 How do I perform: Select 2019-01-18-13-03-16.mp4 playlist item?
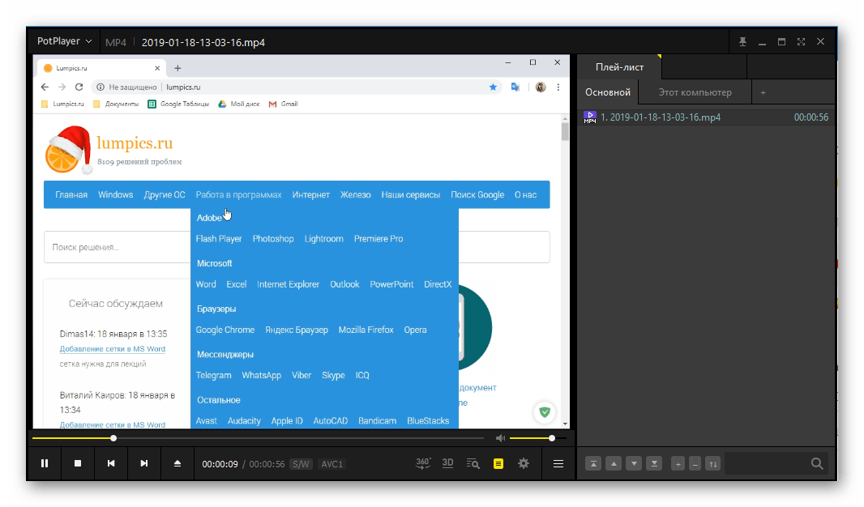(x=706, y=117)
